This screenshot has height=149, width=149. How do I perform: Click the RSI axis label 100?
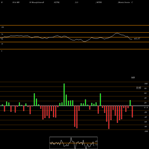click(2, 27)
